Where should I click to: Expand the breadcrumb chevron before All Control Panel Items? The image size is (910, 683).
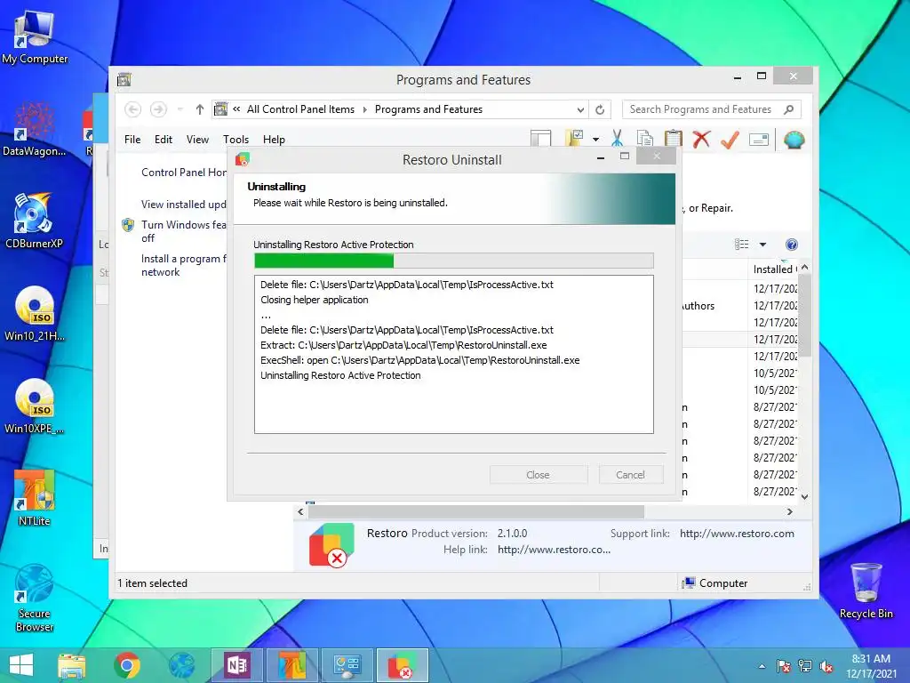tap(236, 109)
